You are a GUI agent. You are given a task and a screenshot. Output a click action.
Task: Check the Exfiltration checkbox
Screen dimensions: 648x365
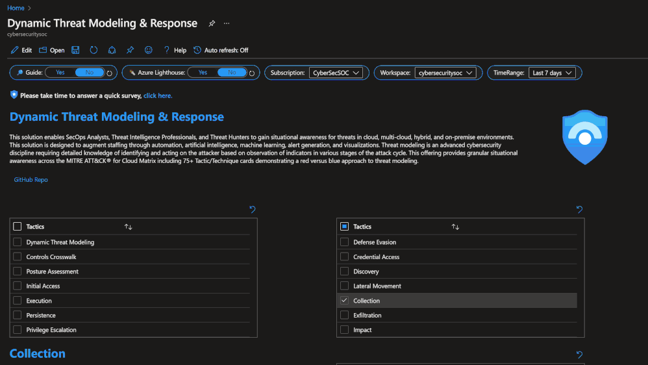point(344,315)
